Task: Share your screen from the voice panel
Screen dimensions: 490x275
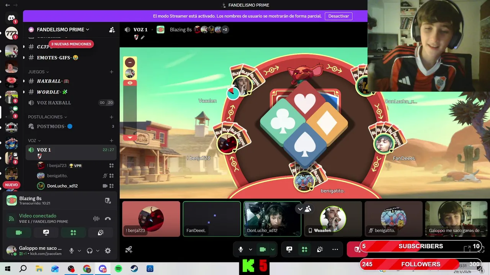Action: coord(46,232)
